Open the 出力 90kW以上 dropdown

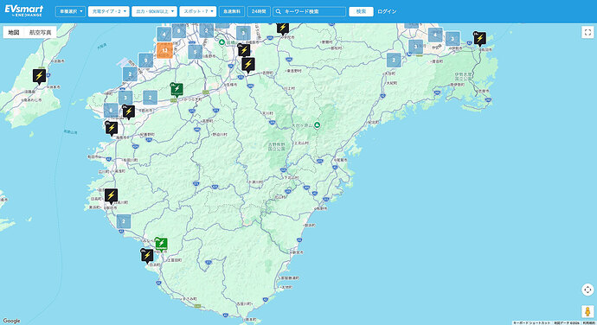point(155,11)
